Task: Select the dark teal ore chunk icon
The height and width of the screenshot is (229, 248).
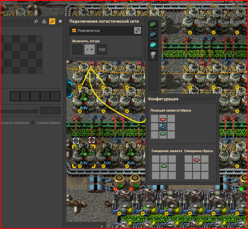Action: (x=153, y=35)
